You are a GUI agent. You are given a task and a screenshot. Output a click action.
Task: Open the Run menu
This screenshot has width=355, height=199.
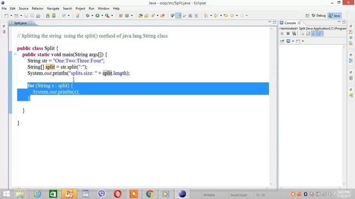[92, 9]
